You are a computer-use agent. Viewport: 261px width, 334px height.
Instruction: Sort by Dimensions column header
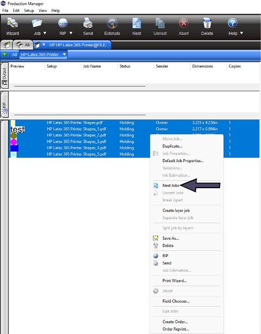[202, 66]
